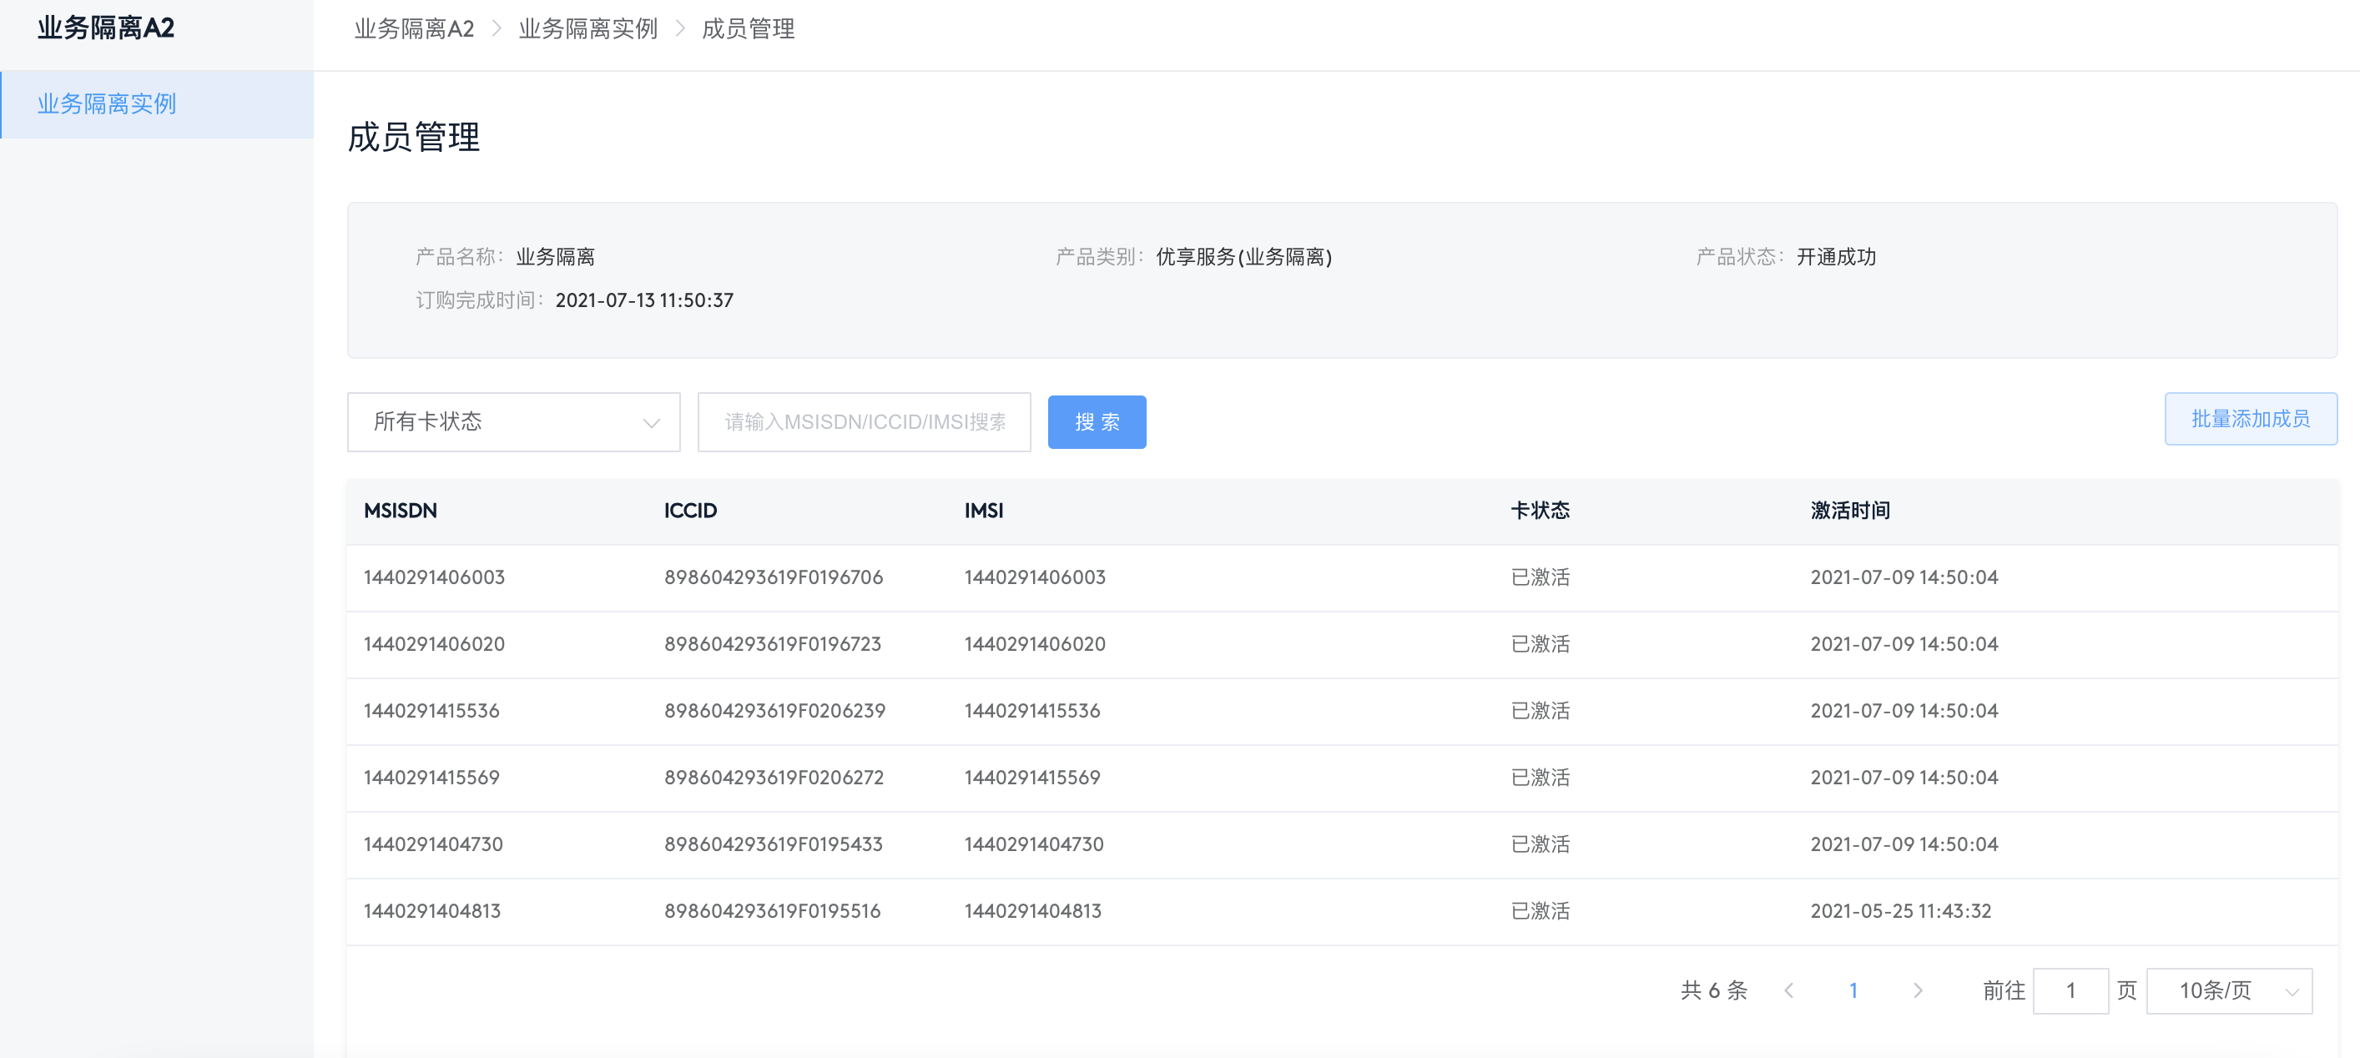
Task: Click the 成员管理 page title
Action: click(x=413, y=139)
